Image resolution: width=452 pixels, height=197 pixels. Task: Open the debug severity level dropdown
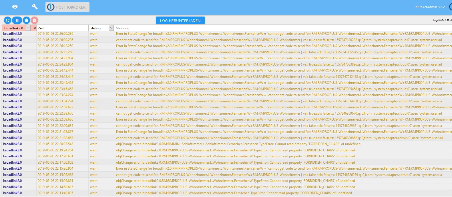111,28
